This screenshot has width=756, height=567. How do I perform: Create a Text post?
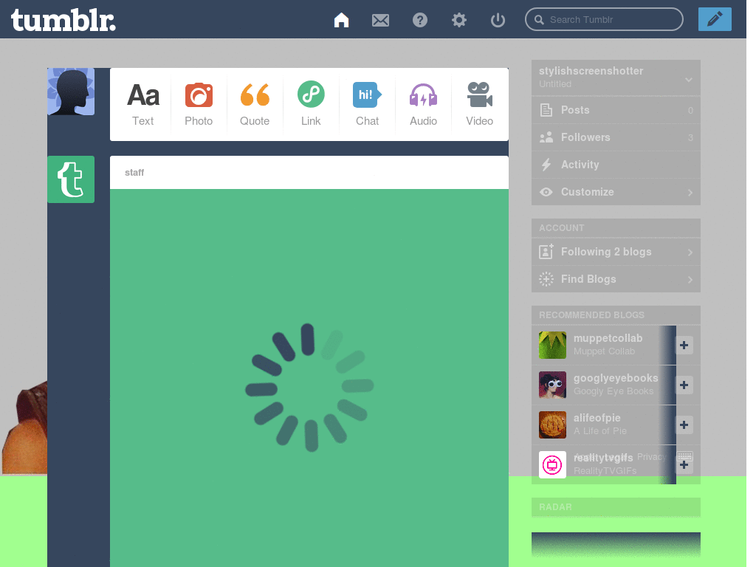(x=143, y=105)
